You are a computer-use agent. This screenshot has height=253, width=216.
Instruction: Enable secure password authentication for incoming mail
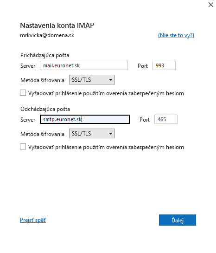point(23,93)
